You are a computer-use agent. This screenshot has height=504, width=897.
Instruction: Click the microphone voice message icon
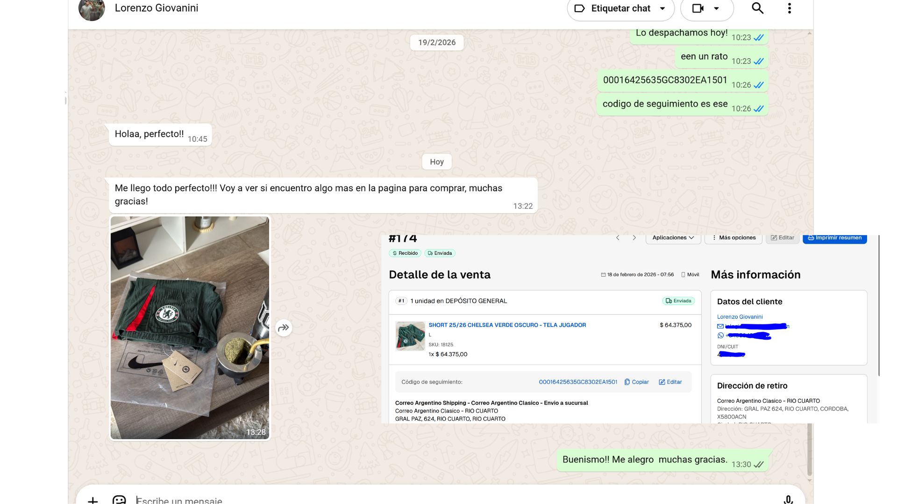tap(788, 500)
